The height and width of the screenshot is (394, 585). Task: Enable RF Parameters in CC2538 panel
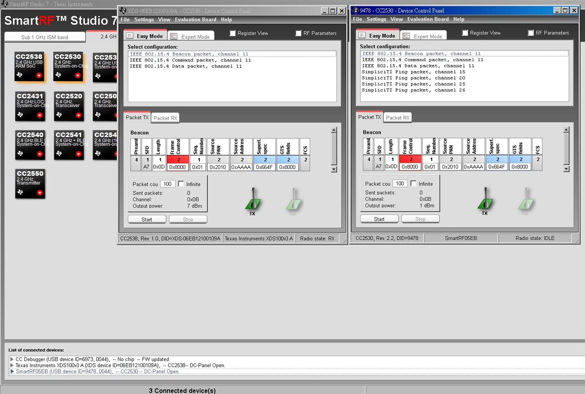coord(298,33)
